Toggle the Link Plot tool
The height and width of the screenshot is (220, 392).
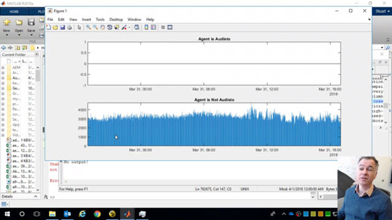[137, 28]
